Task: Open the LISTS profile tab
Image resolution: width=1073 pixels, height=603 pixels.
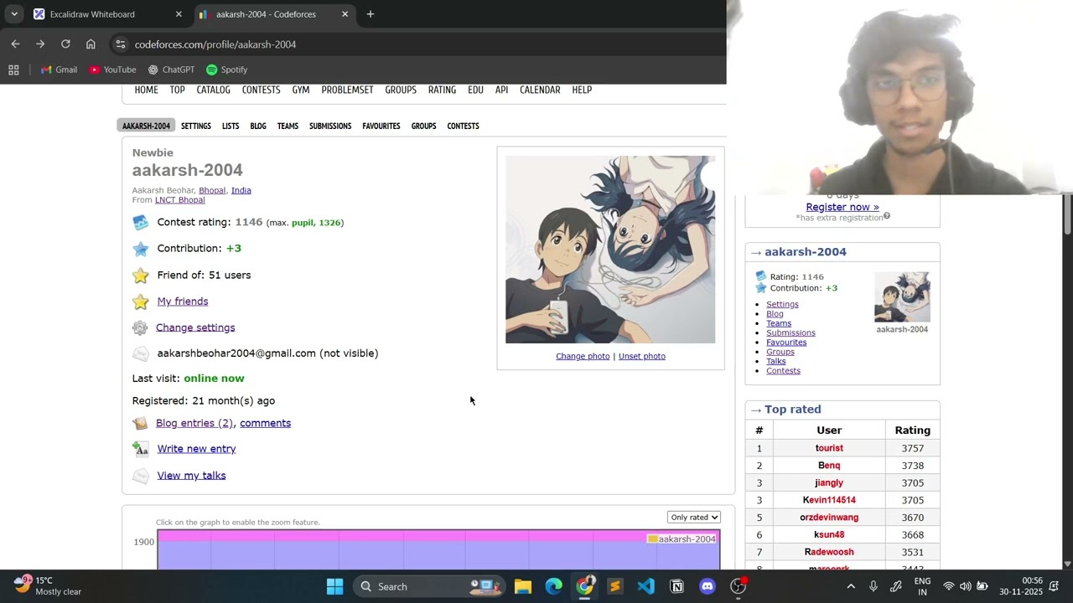Action: click(231, 126)
